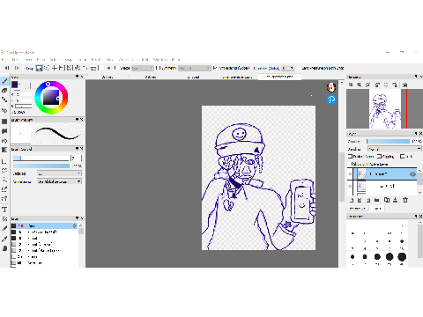Add a new layer

coord(352,200)
